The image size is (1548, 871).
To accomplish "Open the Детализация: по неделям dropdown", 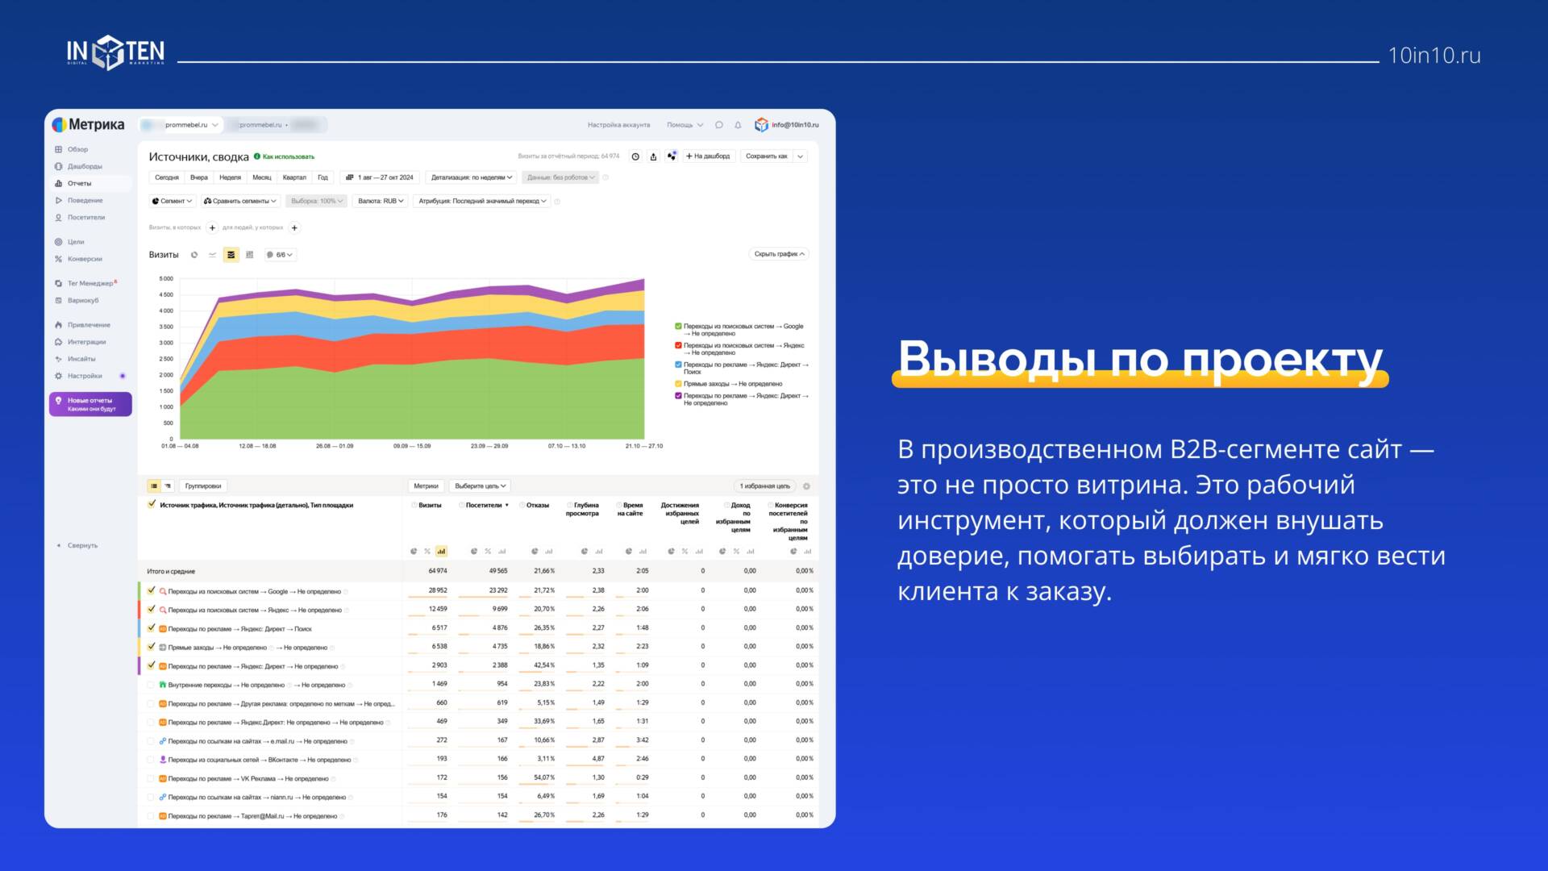I will (472, 177).
